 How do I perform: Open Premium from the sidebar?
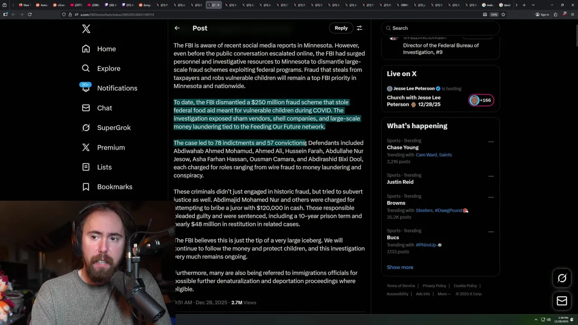click(x=103, y=148)
